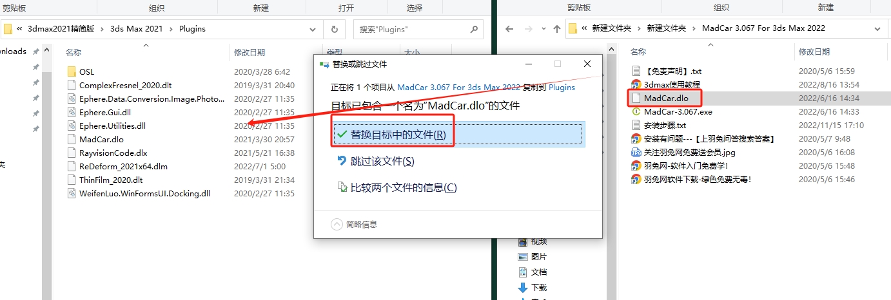Follow the Plugins destination link in the dialog
This screenshot has height=300, width=891.
[562, 87]
